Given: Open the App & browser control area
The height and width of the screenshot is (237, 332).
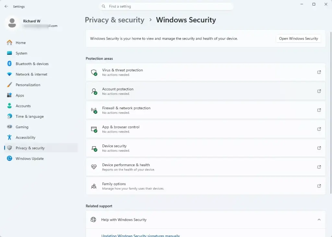Looking at the screenshot, I should pos(205,129).
